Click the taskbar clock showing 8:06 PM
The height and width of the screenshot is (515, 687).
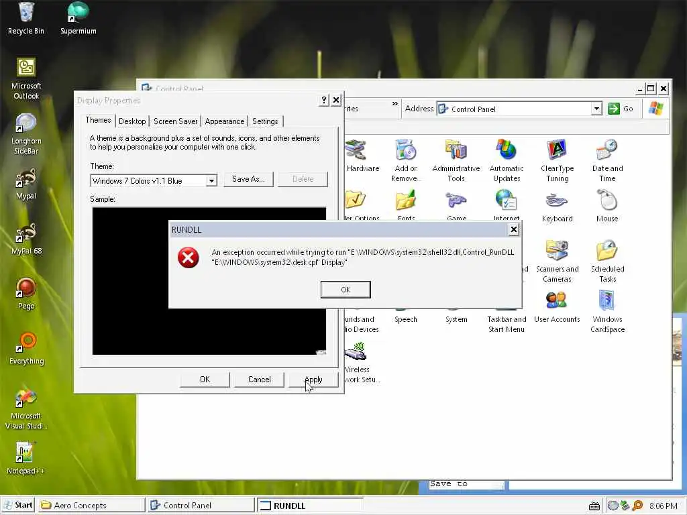(663, 506)
